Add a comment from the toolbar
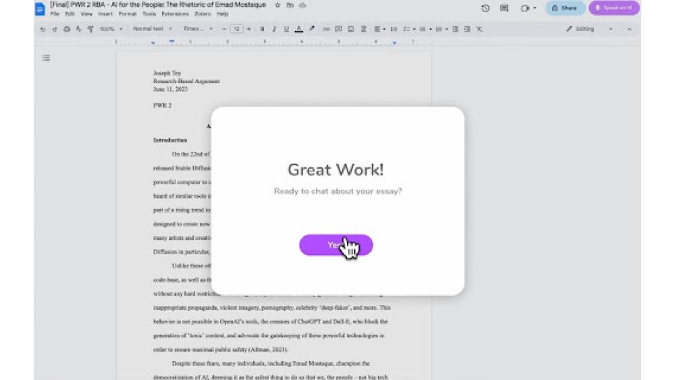The width and height of the screenshot is (675, 380). pyautogui.click(x=338, y=29)
